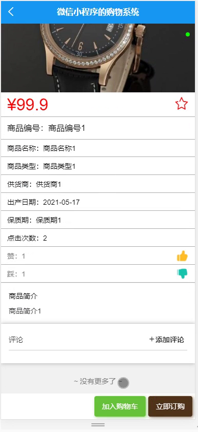Toggle the red star favorite icon
Image resolution: width=198 pixels, height=432 pixels.
pos(181,104)
